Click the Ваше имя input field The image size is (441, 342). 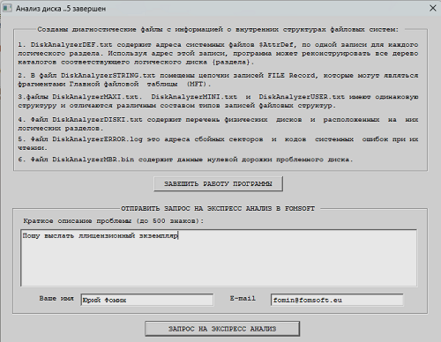pos(147,300)
